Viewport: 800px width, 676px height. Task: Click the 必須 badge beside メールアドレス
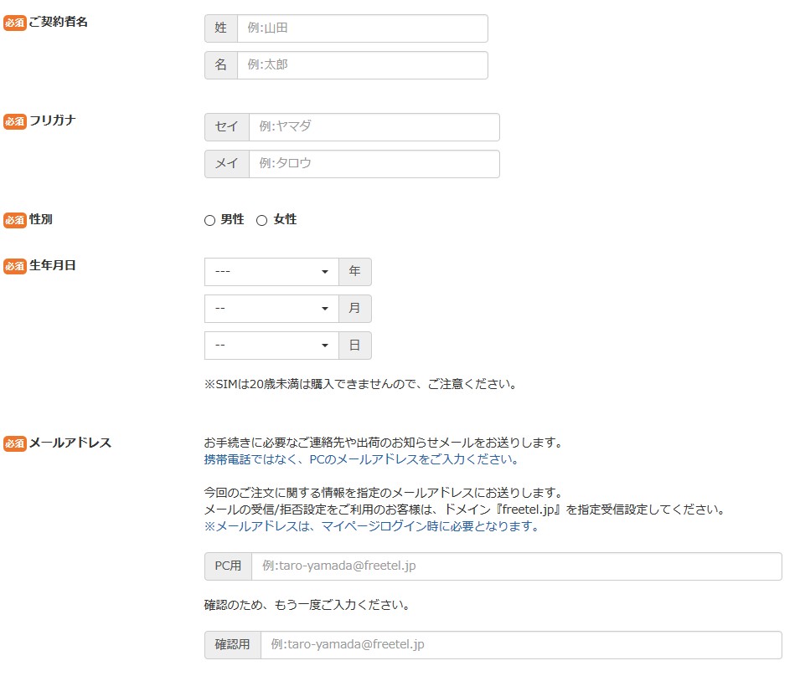tap(15, 443)
